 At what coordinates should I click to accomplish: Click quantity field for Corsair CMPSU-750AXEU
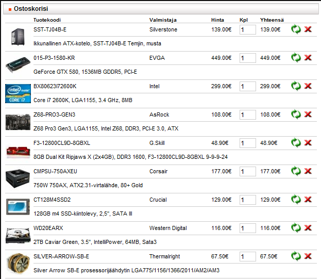(x=248, y=171)
